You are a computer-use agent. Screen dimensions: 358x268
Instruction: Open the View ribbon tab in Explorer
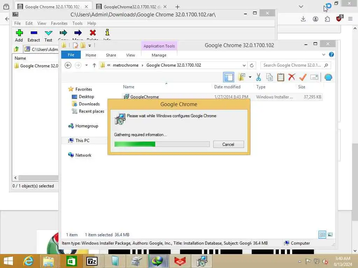coord(131,55)
